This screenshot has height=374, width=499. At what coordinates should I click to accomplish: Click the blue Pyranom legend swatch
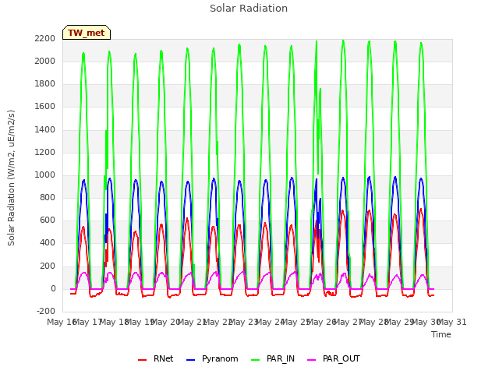pyautogui.click(x=190, y=360)
